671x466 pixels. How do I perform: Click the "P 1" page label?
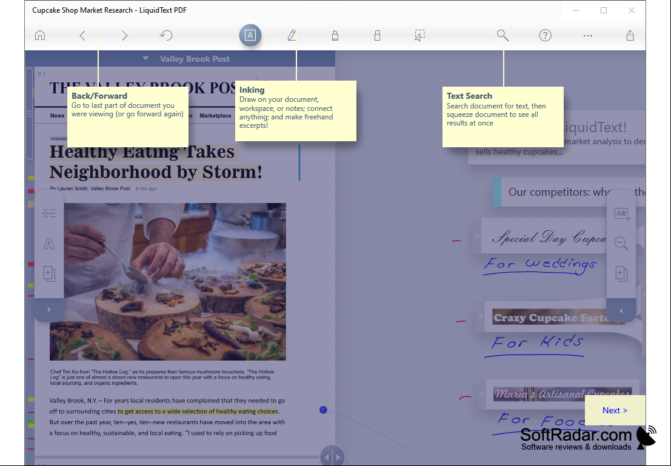click(41, 75)
